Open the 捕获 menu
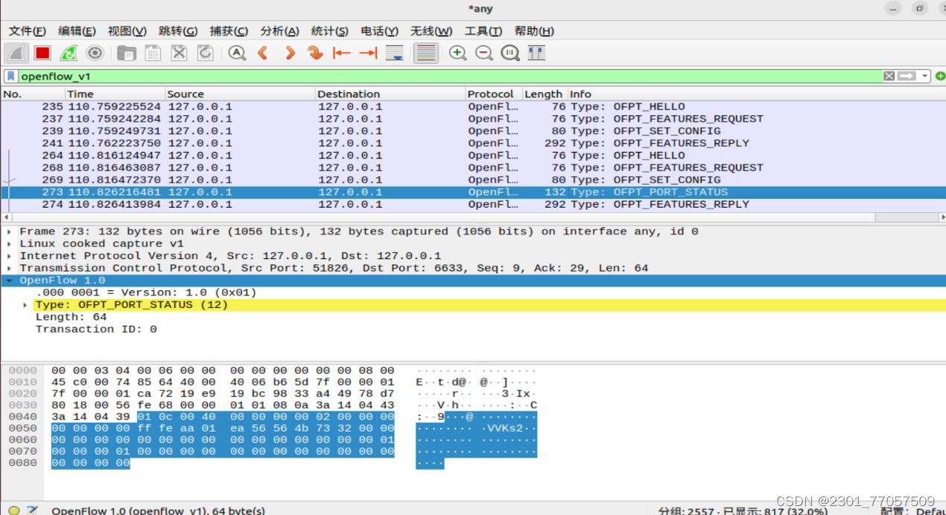The height and width of the screenshot is (515, 946). 229,31
